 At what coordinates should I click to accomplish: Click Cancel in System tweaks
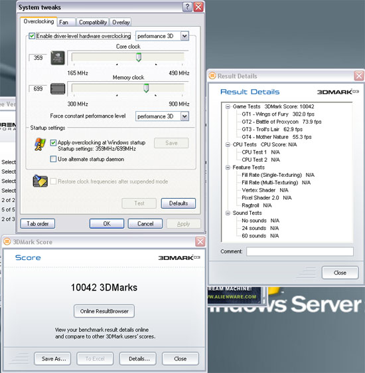[145, 223]
